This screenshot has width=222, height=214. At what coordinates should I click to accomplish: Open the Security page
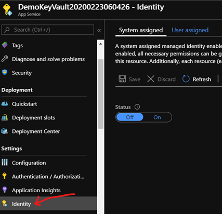22,73
